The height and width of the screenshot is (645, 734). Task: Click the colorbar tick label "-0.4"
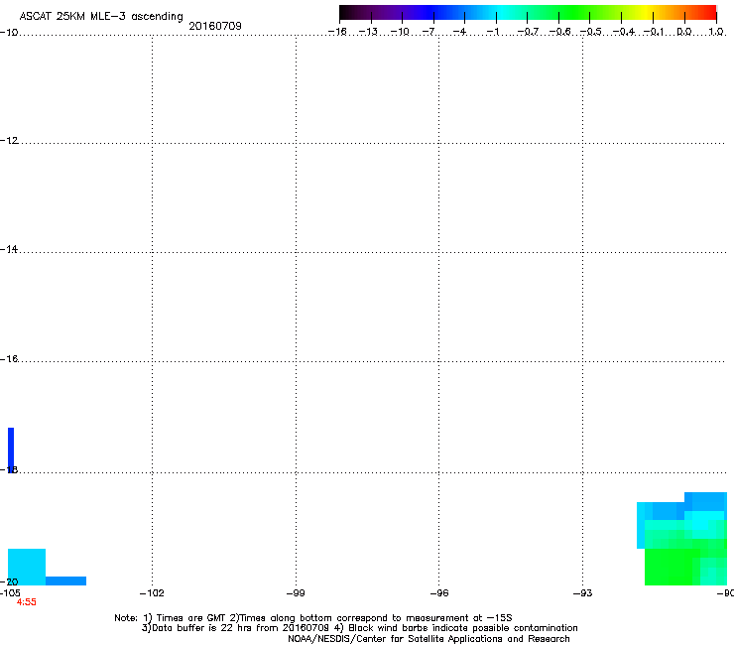pyautogui.click(x=624, y=32)
